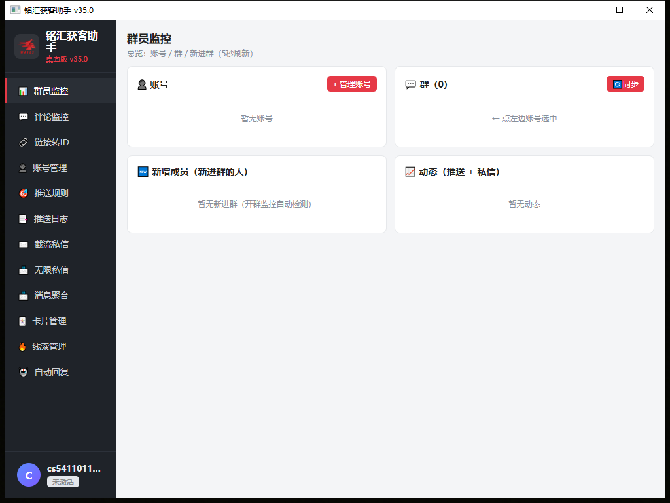670x503 pixels.
Task: Open the 卡片管理 page
Action: click(x=61, y=321)
